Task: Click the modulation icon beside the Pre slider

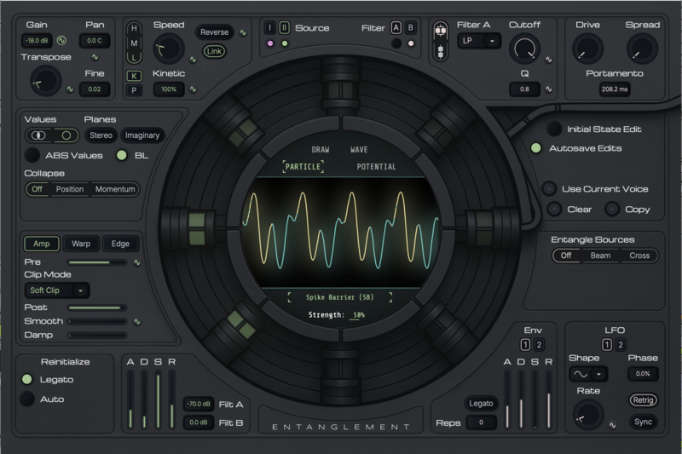Action: 136,262
